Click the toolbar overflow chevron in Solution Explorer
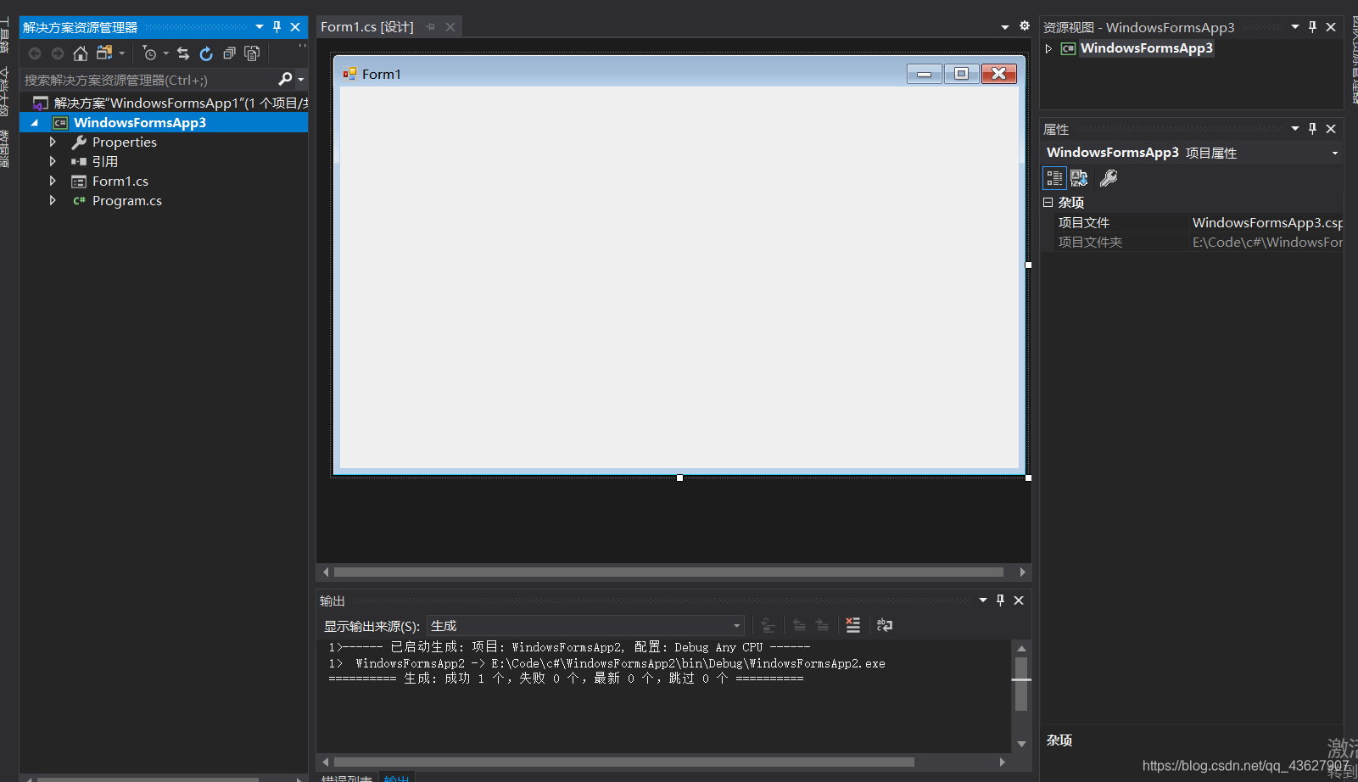 (302, 47)
